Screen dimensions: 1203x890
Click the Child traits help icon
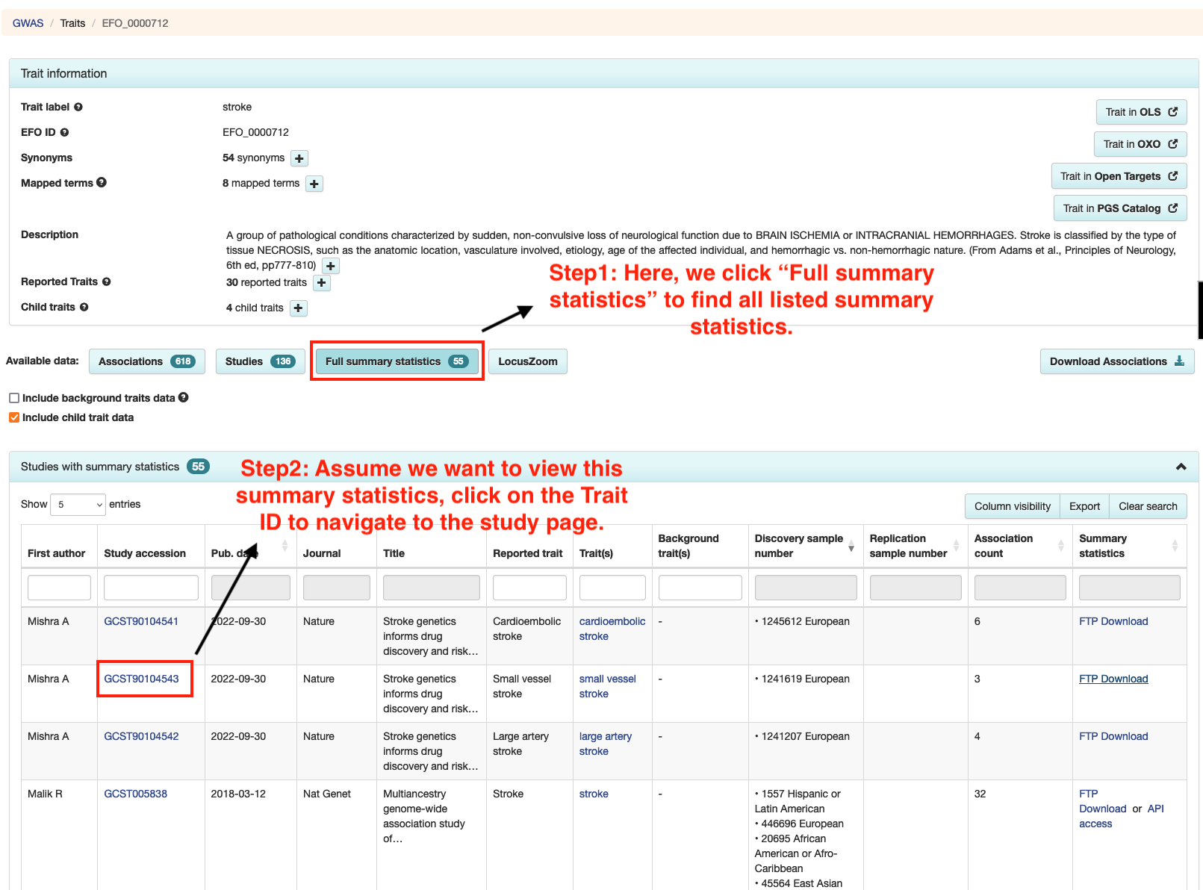point(84,308)
